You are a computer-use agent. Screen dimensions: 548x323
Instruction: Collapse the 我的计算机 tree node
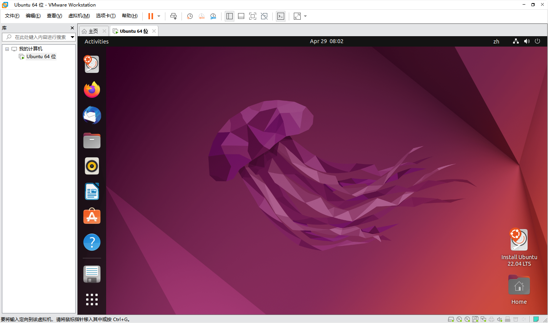(x=7, y=49)
